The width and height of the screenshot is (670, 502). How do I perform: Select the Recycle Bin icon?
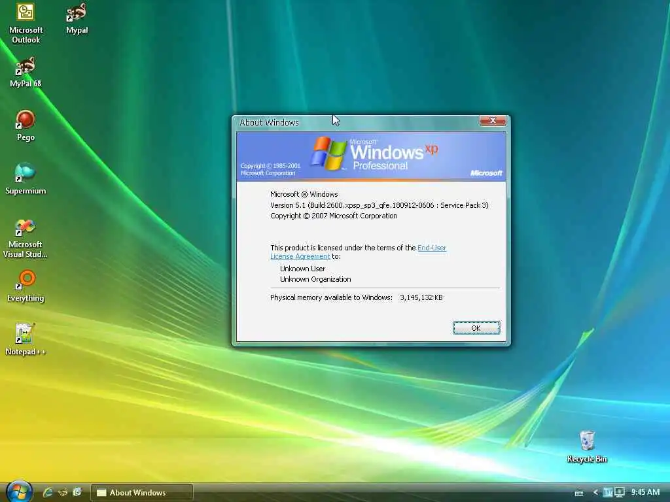[x=587, y=446]
